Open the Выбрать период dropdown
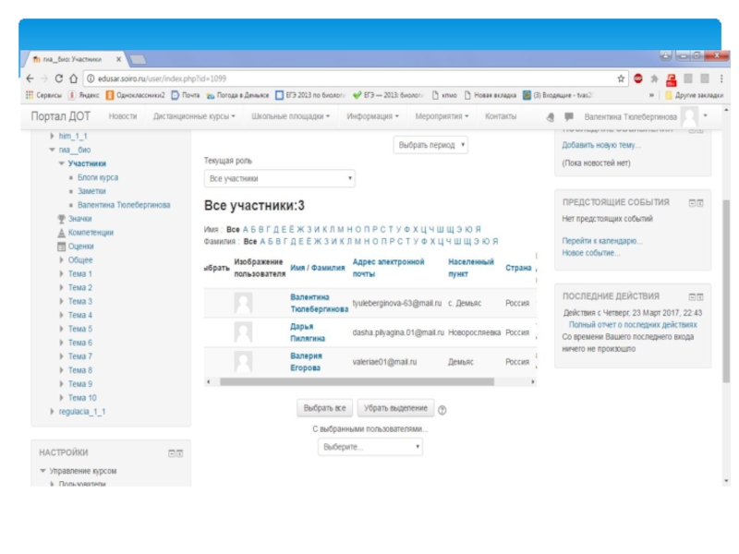Screen dimensions: 739x554 431,145
